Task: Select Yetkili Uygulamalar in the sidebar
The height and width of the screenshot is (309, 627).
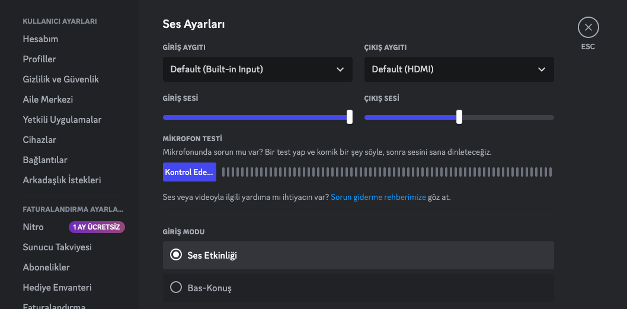Action: [62, 120]
